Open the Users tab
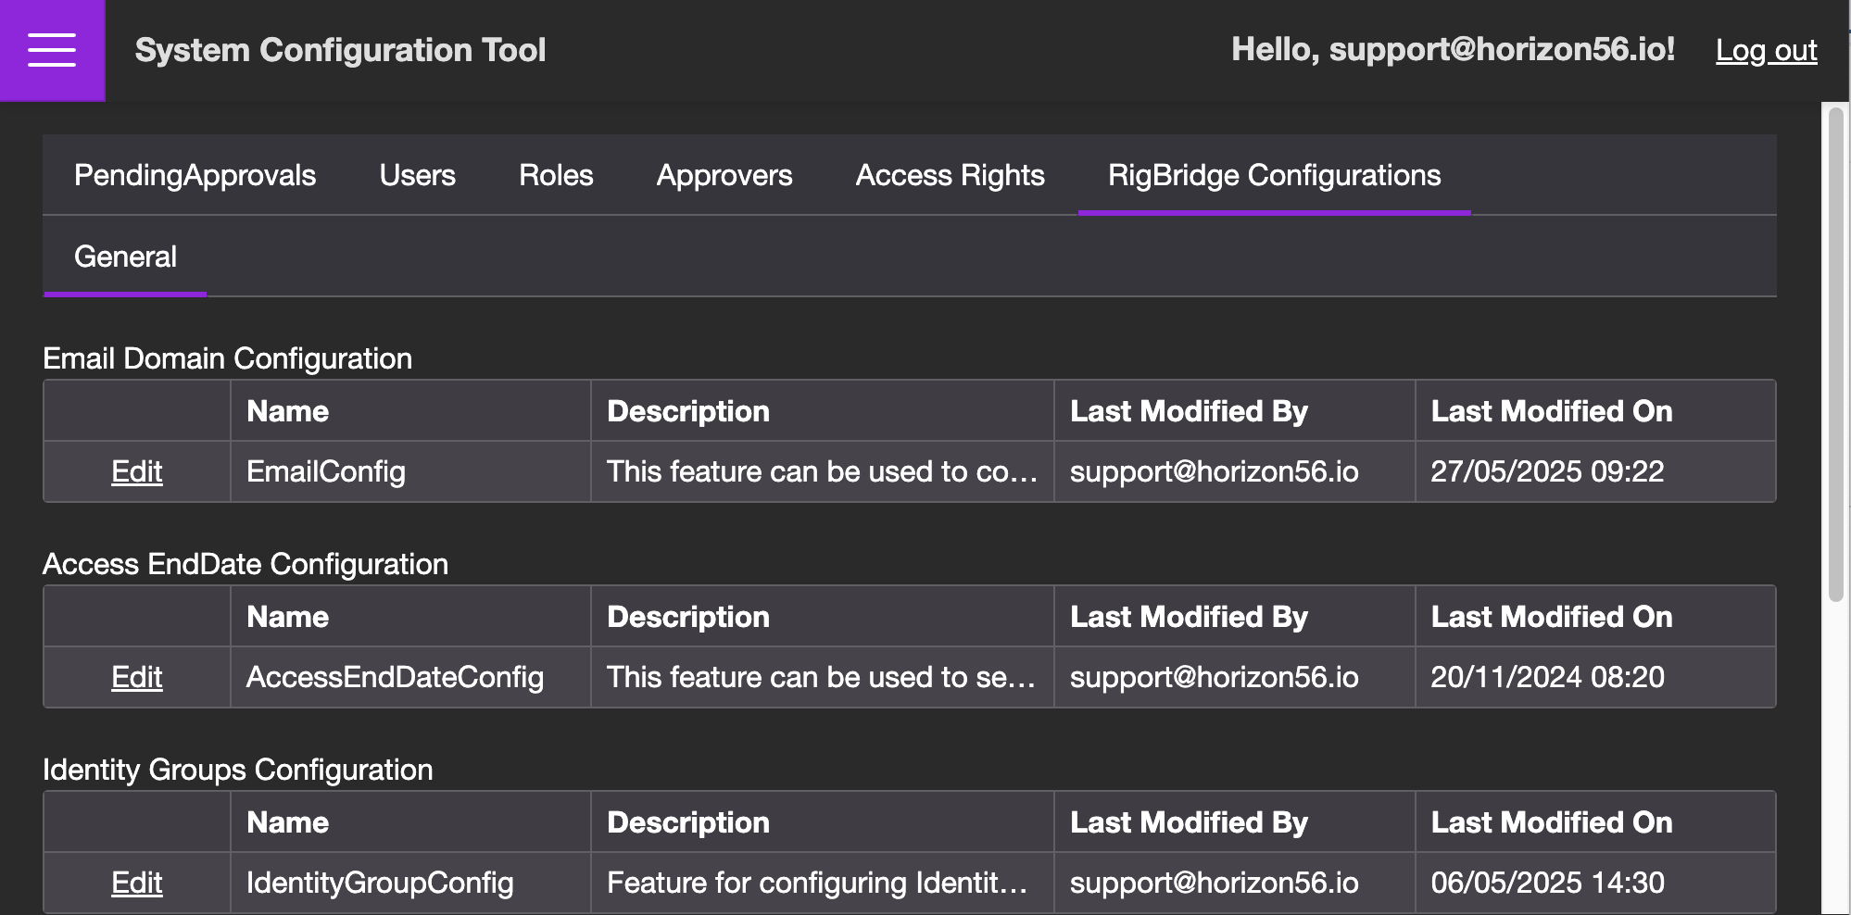 coord(417,175)
